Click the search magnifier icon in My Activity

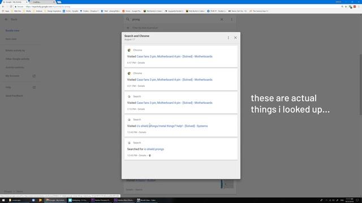pos(128,19)
